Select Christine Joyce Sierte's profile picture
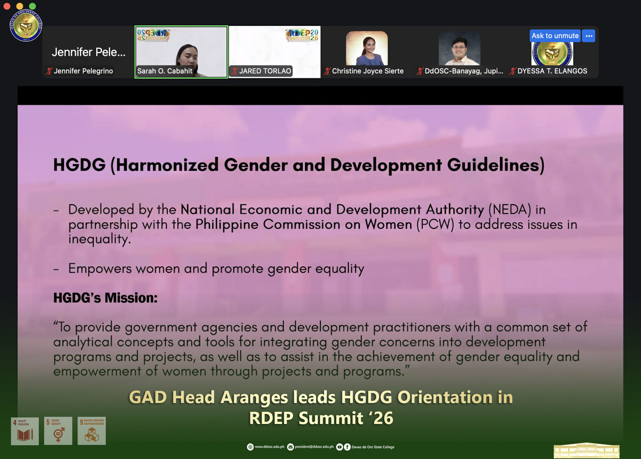This screenshot has width=641, height=459. point(367,48)
